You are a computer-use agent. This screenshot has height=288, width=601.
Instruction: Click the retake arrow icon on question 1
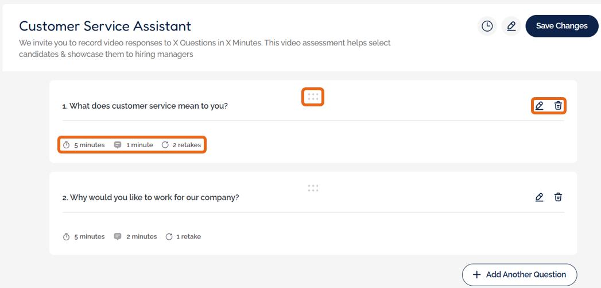tap(165, 145)
